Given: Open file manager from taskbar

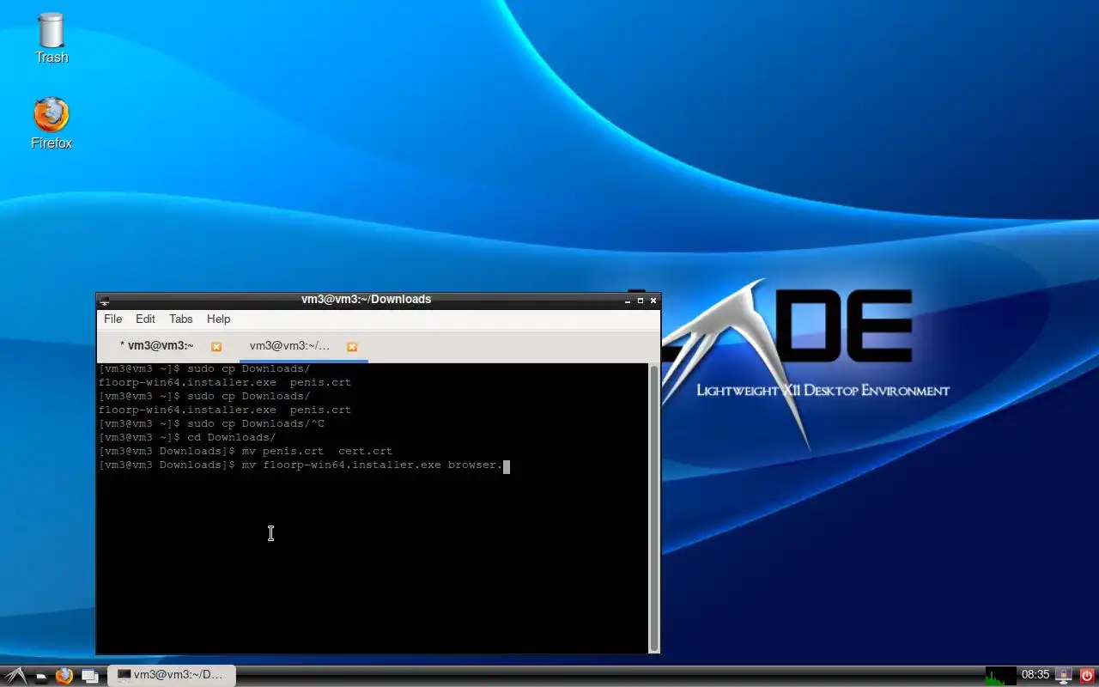Looking at the screenshot, I should click(x=40, y=677).
